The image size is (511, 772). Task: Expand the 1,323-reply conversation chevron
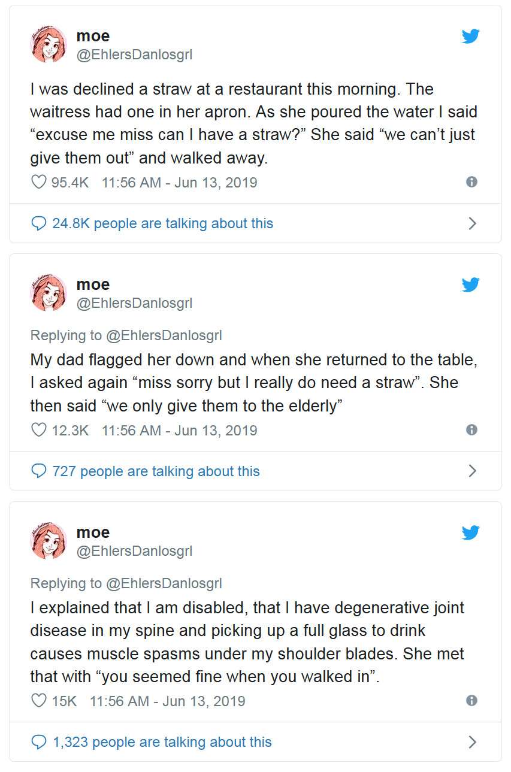click(472, 742)
